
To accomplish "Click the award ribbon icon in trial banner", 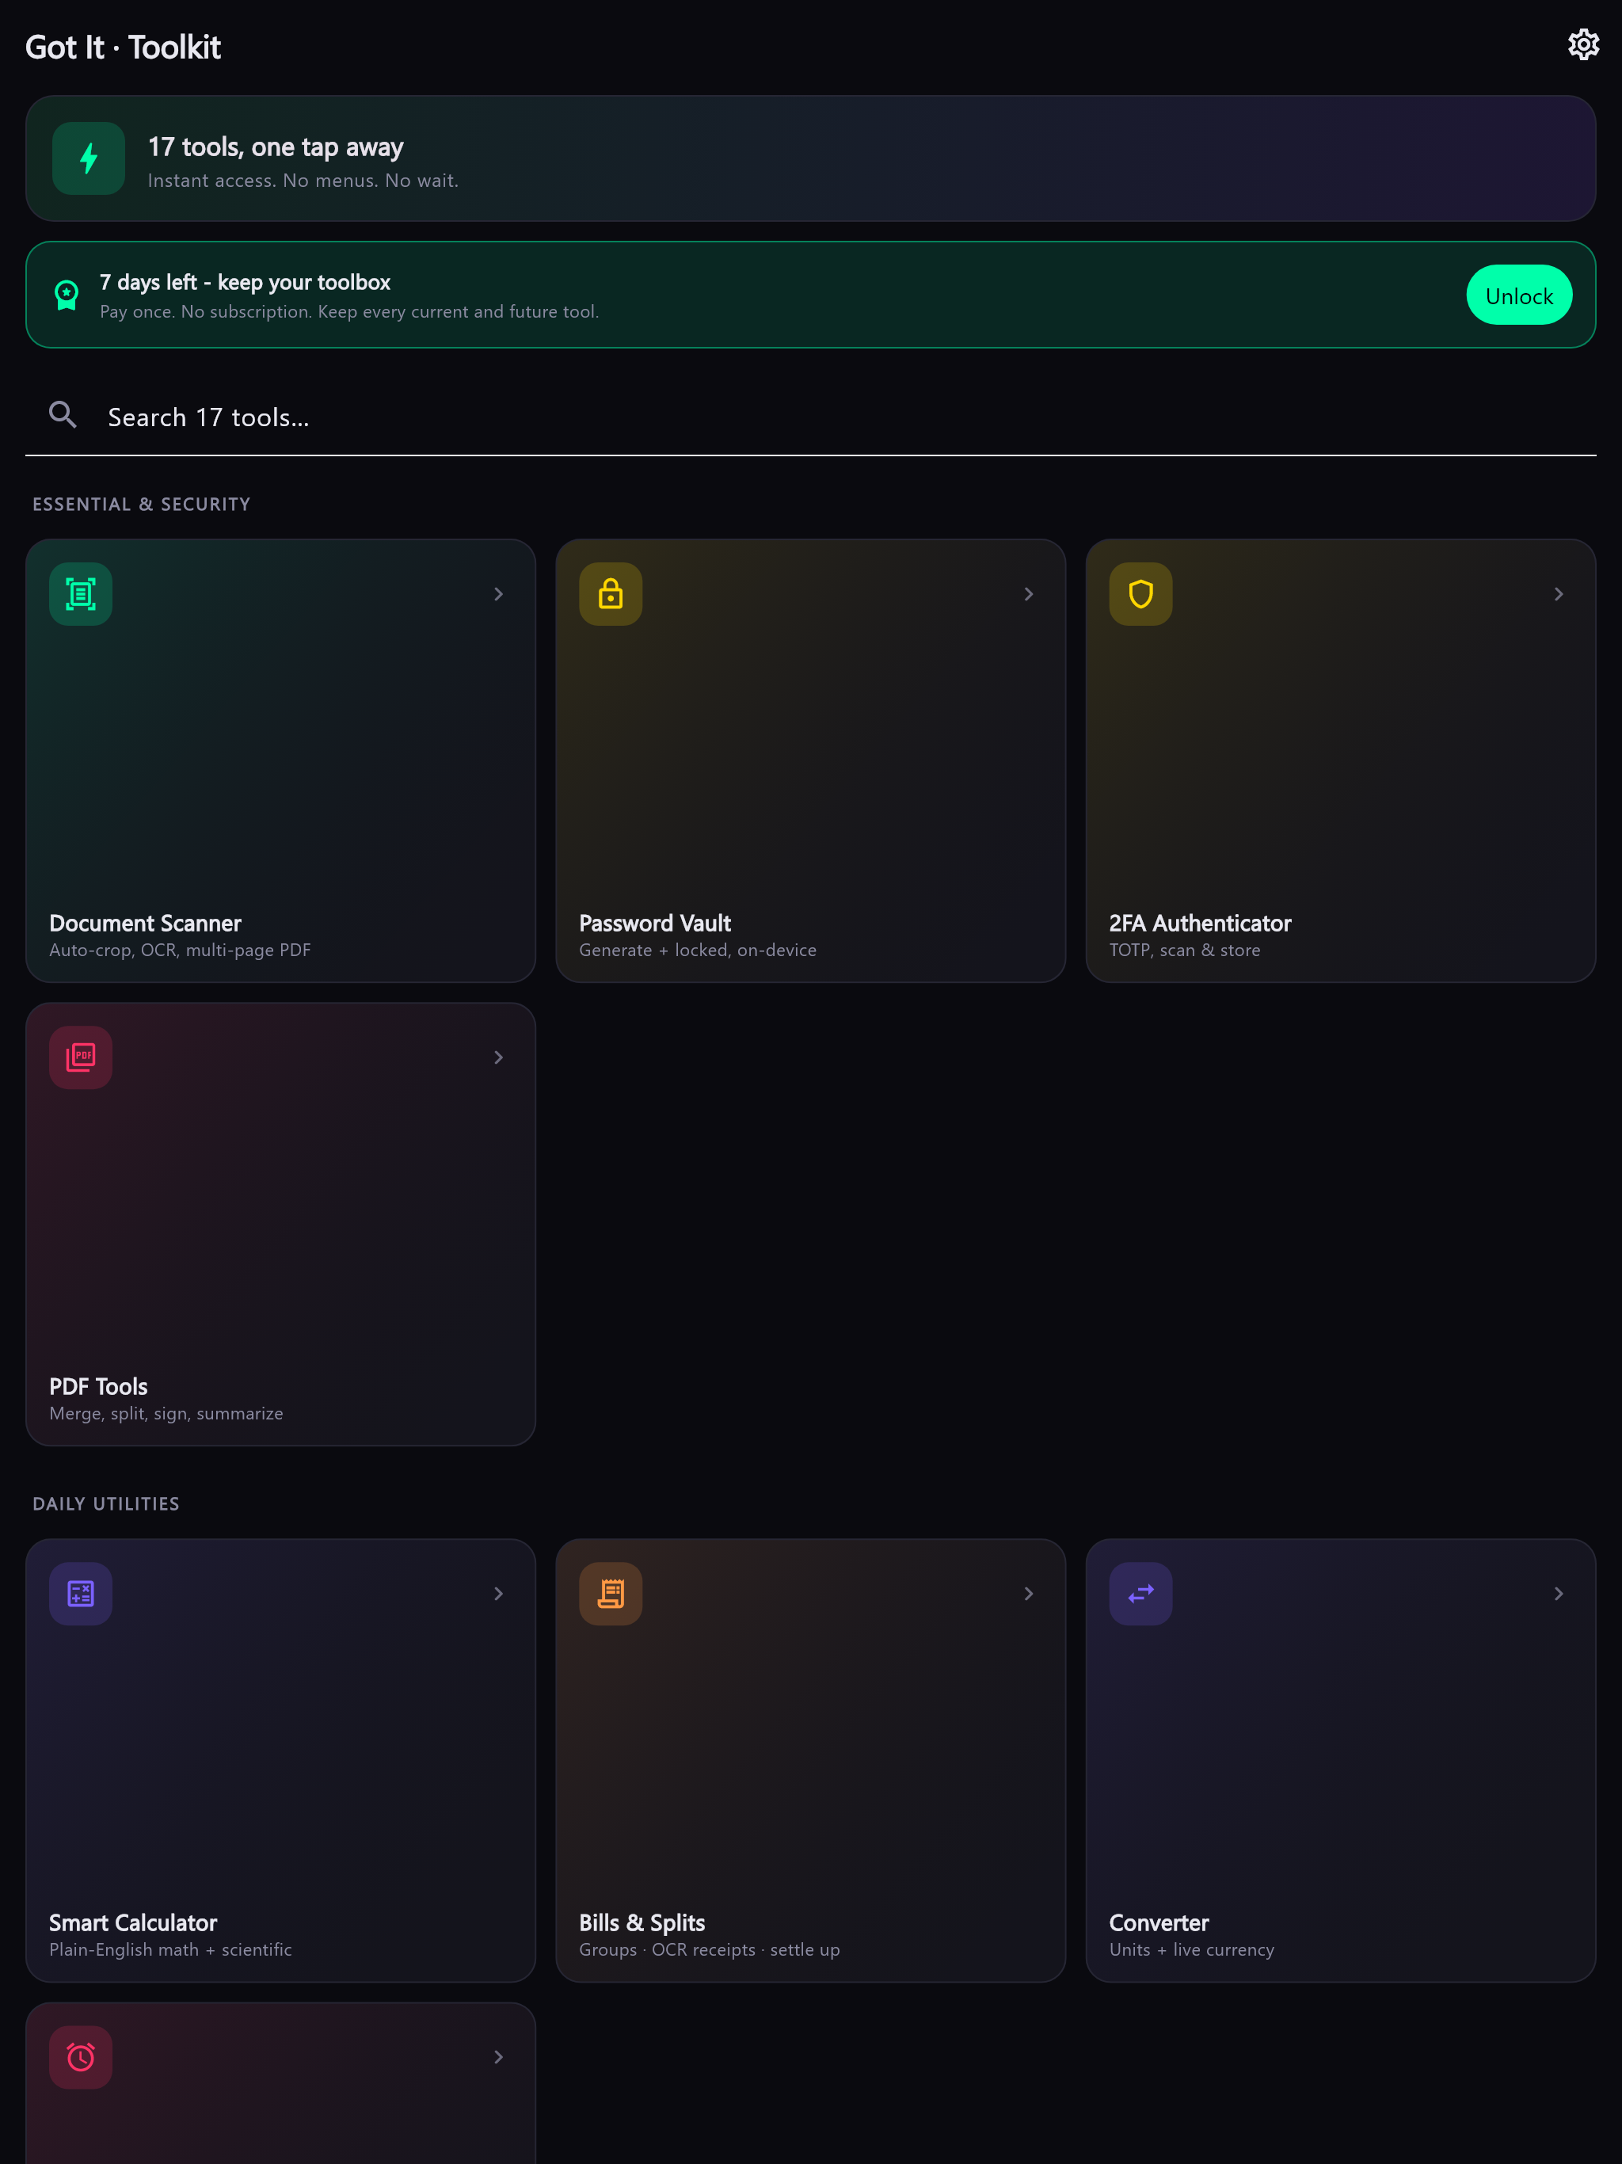I will coord(67,295).
